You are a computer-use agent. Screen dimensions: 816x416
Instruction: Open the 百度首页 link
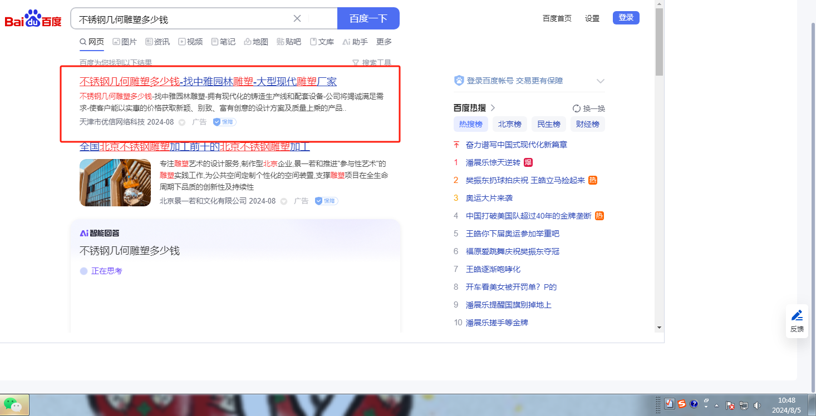tap(557, 18)
